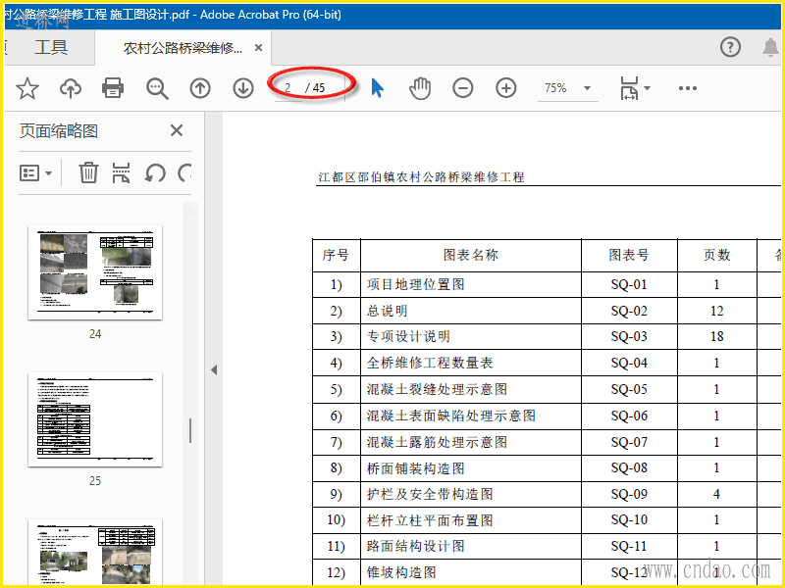The width and height of the screenshot is (785, 588).
Task: Select the 农村公路桥梁维修 document tab
Action: coord(183,48)
